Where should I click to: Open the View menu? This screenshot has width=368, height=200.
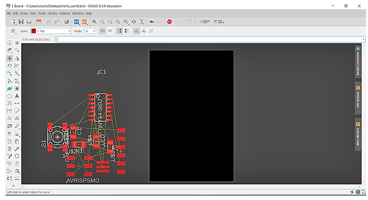pos(33,13)
